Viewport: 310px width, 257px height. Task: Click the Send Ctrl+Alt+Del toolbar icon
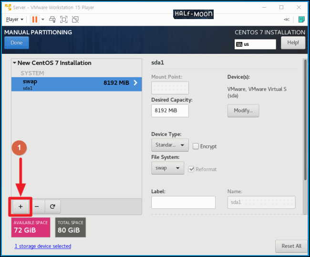(x=52, y=20)
